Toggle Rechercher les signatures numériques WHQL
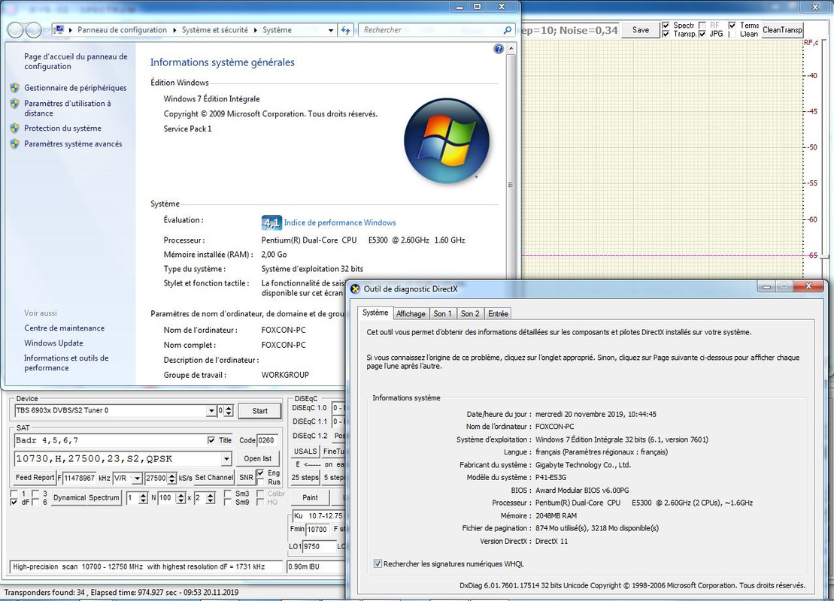834x601 pixels. (x=378, y=563)
